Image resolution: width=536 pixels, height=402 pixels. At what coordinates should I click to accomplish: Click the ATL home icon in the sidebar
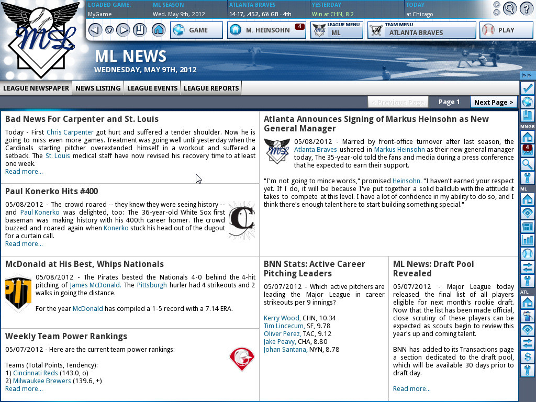coord(528,303)
